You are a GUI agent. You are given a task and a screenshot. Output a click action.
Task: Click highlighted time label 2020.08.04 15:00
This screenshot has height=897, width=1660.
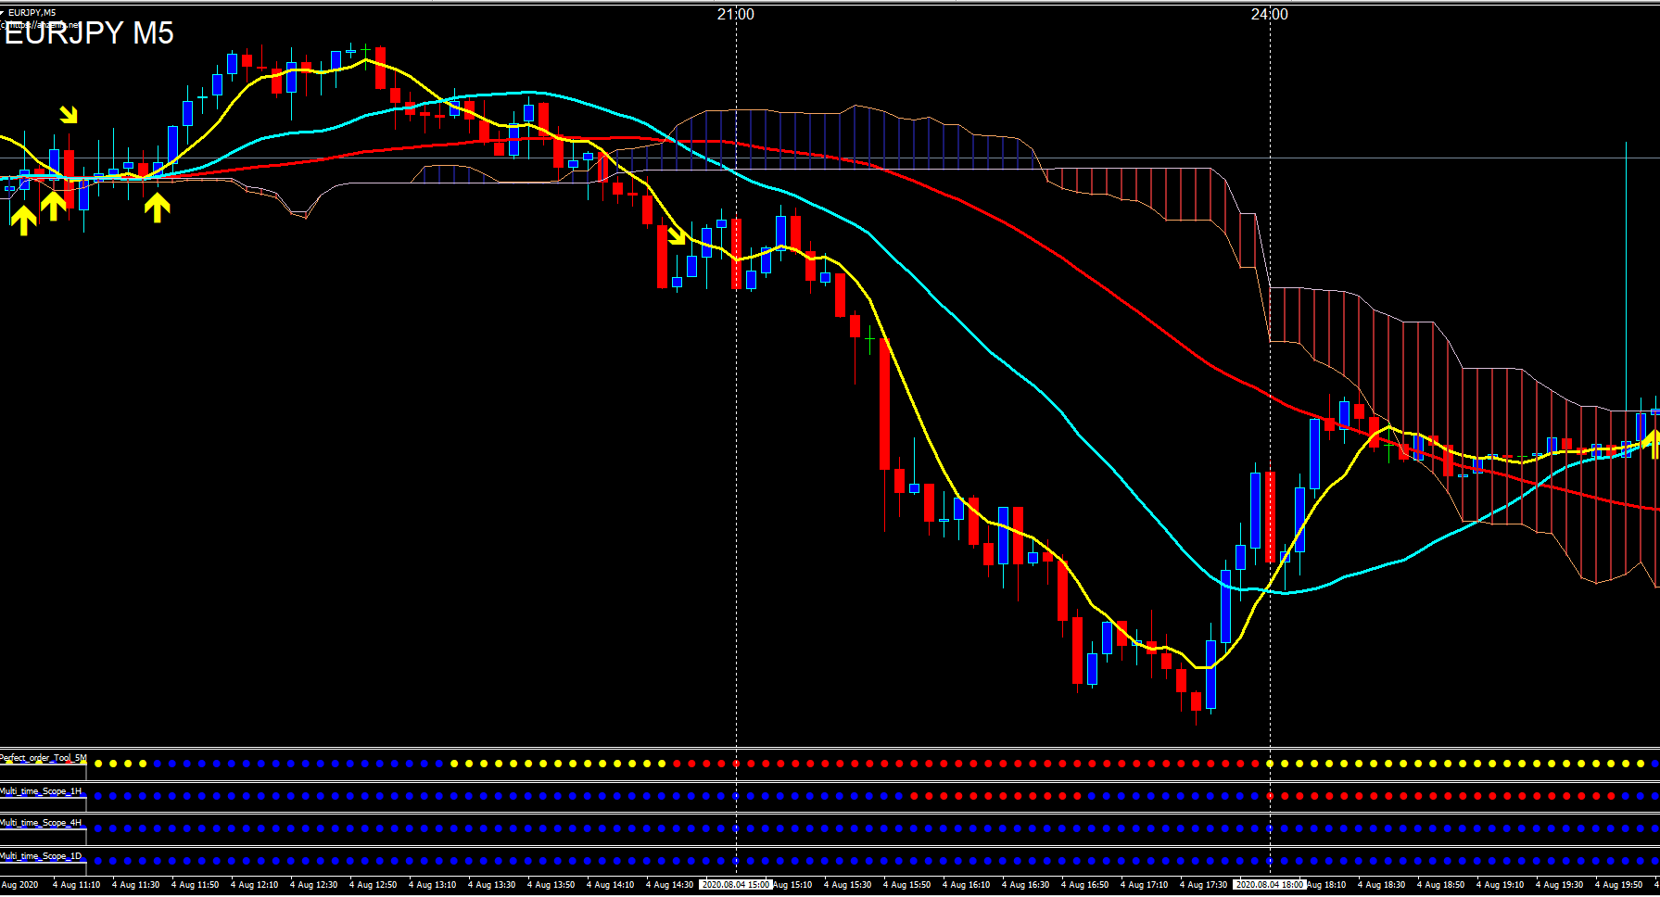tap(736, 885)
